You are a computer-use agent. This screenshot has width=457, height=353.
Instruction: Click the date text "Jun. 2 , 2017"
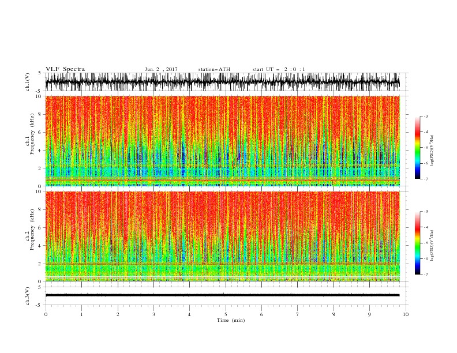[x=161, y=69]
